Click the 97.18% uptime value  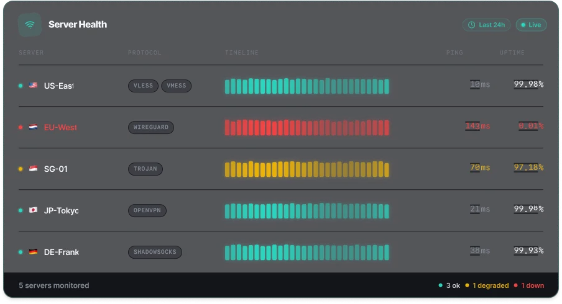(x=528, y=168)
